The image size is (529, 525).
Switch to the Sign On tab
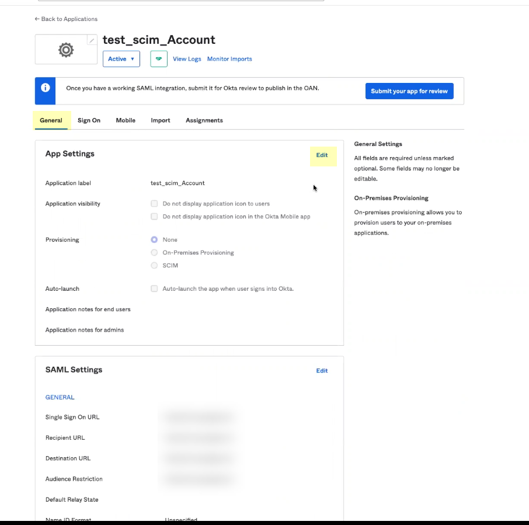(89, 120)
